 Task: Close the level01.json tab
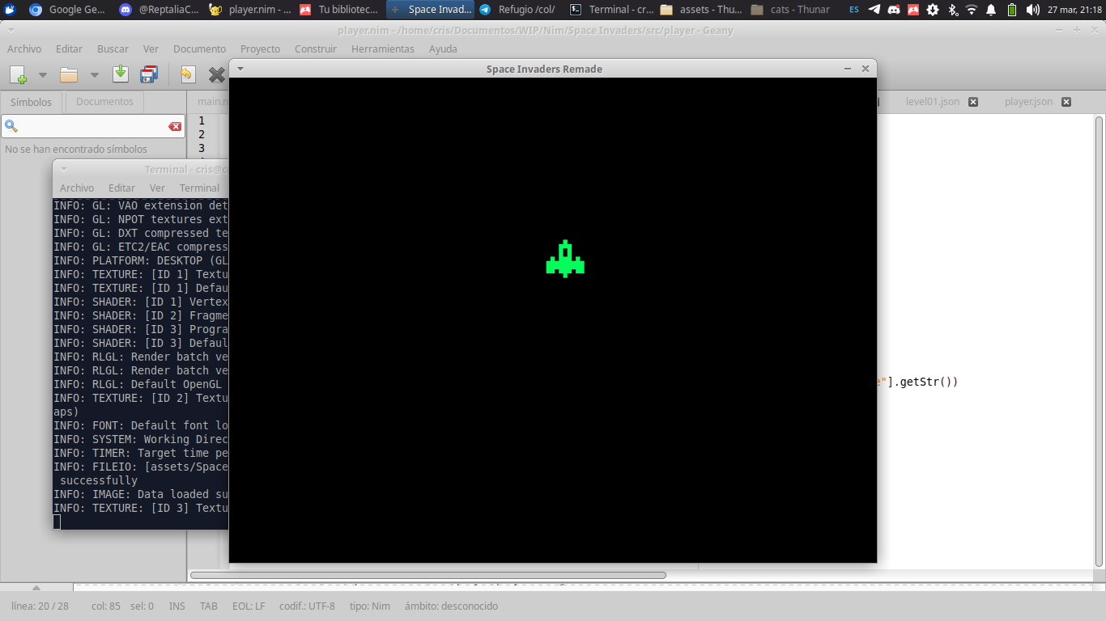[973, 102]
